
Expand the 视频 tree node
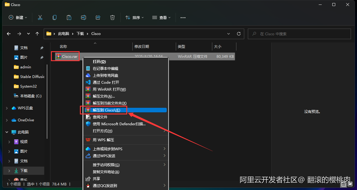pos(9,142)
